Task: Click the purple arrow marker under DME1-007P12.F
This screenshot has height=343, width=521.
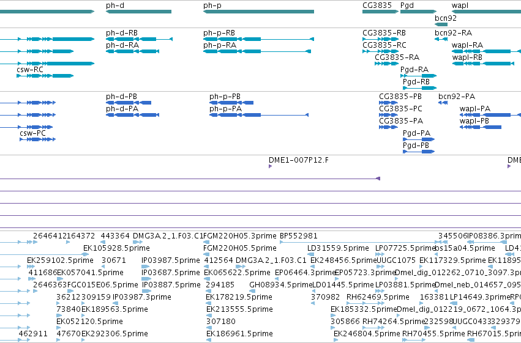Action: 270,166
